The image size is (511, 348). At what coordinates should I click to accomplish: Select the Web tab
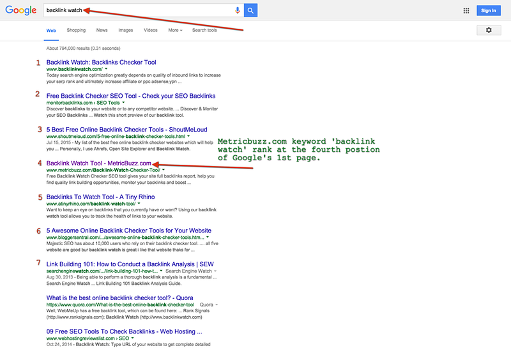coord(51,30)
